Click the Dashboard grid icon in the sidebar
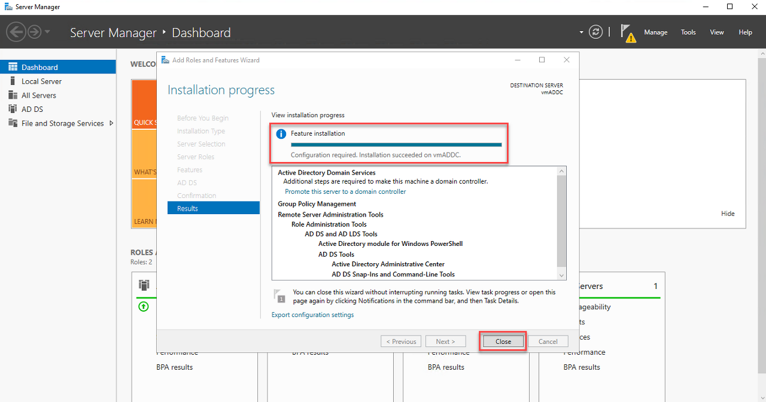Viewport: 766px width, 402px height. [x=13, y=67]
